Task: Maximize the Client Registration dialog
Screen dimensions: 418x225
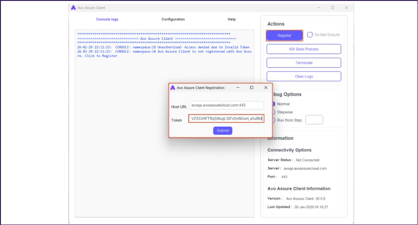Action: [252, 87]
